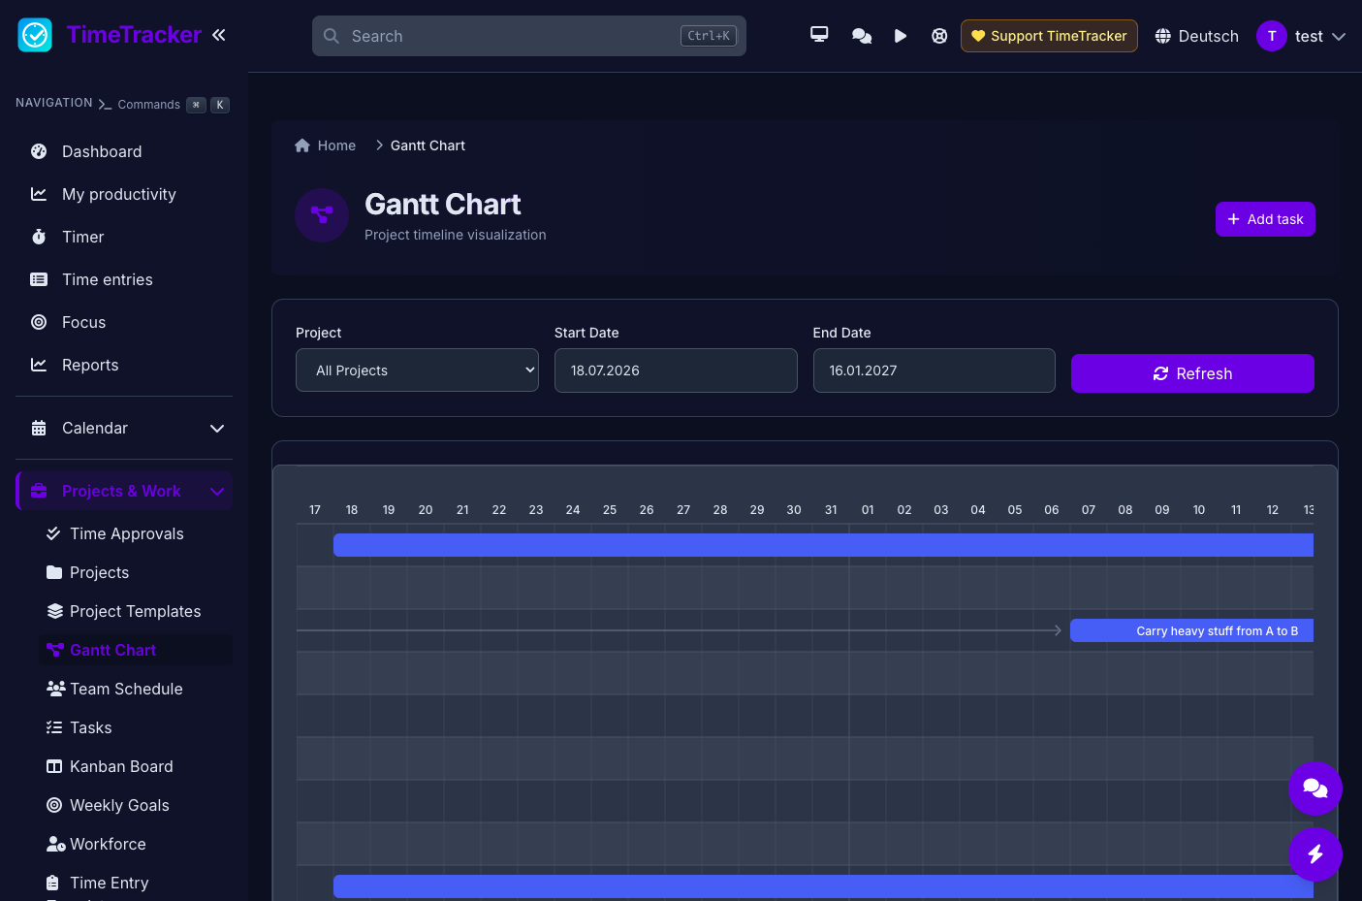1362x901 pixels.
Task: Click the Workforce user-clock icon
Action: pyautogui.click(x=55, y=844)
